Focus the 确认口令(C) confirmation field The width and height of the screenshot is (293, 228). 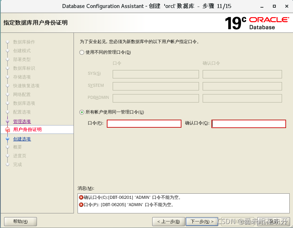point(249,124)
